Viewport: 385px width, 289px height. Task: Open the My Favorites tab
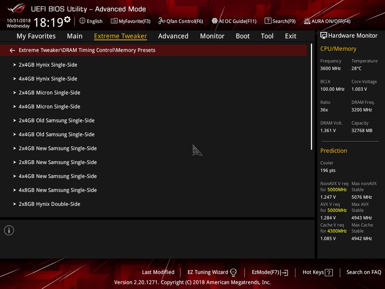pyautogui.click(x=36, y=36)
